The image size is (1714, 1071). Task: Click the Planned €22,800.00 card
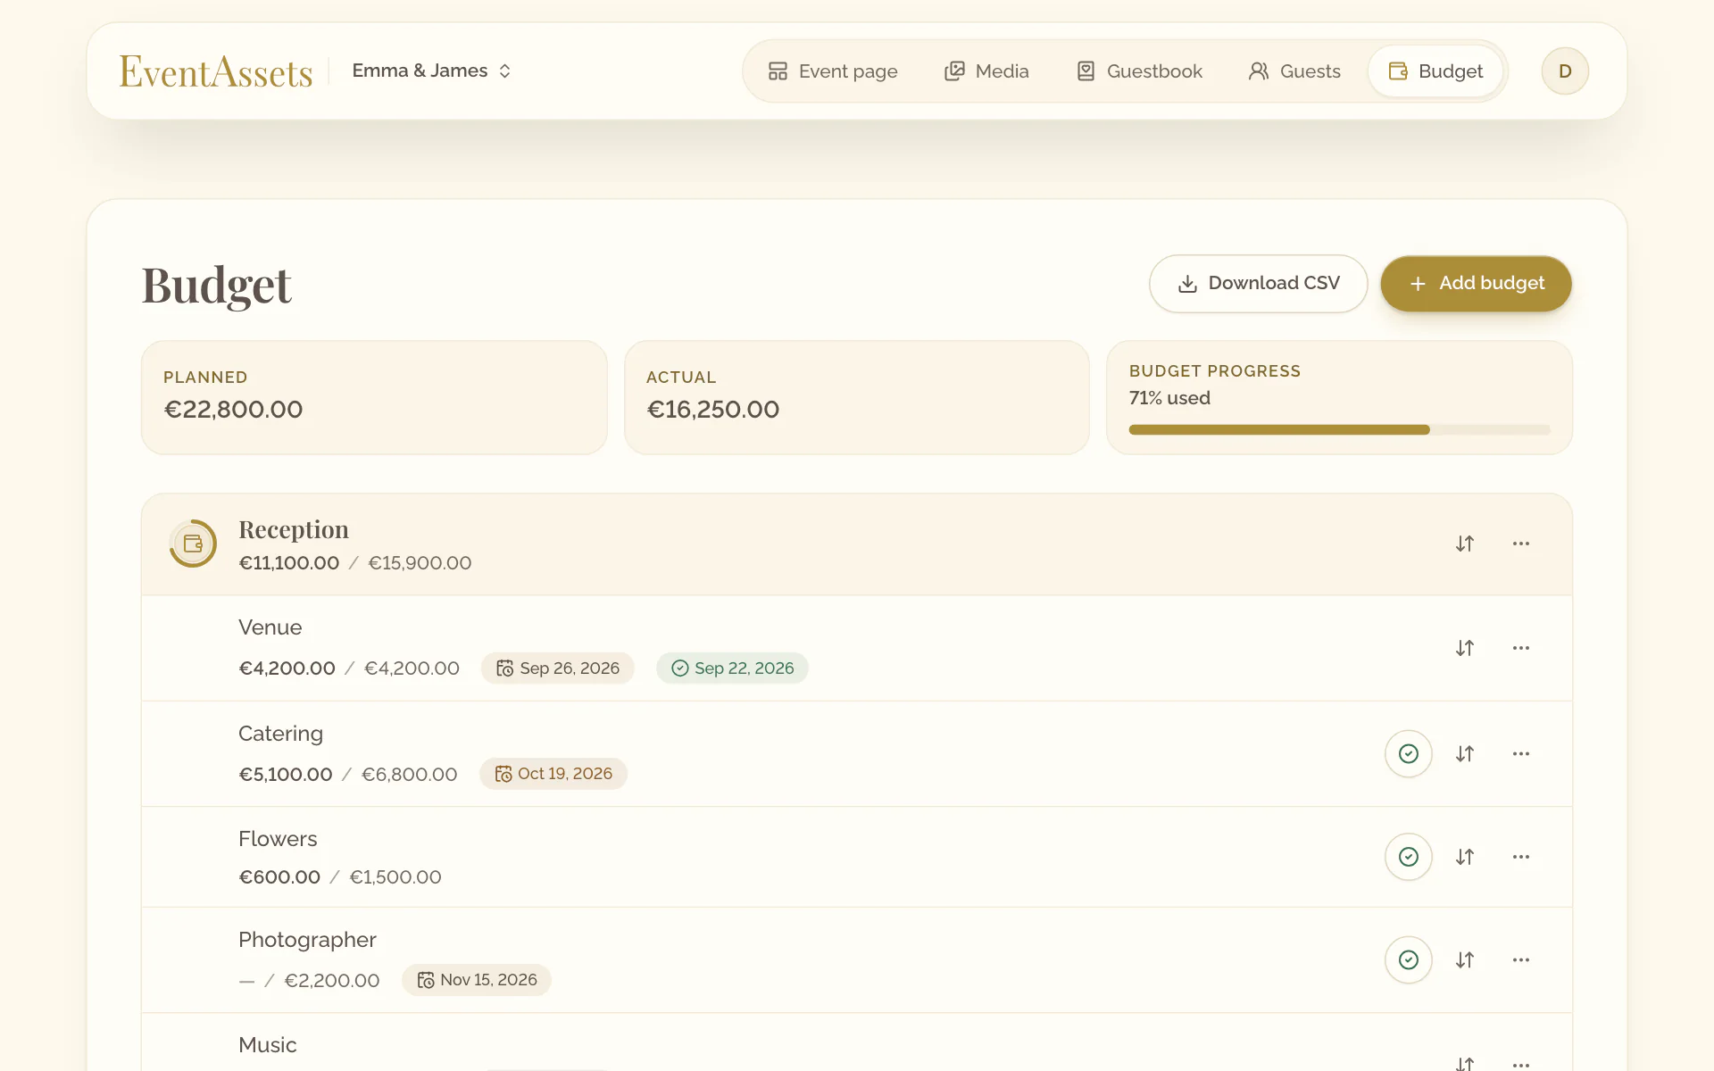click(374, 398)
